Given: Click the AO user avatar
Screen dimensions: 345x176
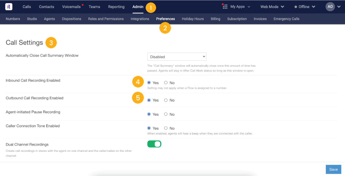Looking at the screenshot, I should (x=330, y=7).
